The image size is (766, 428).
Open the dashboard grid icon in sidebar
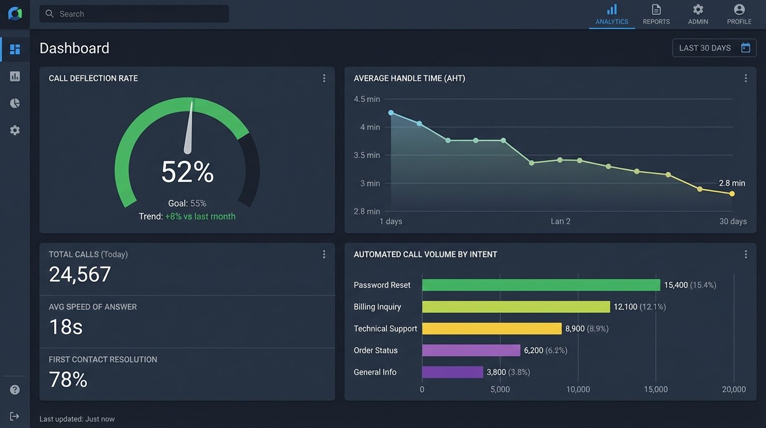[15, 50]
